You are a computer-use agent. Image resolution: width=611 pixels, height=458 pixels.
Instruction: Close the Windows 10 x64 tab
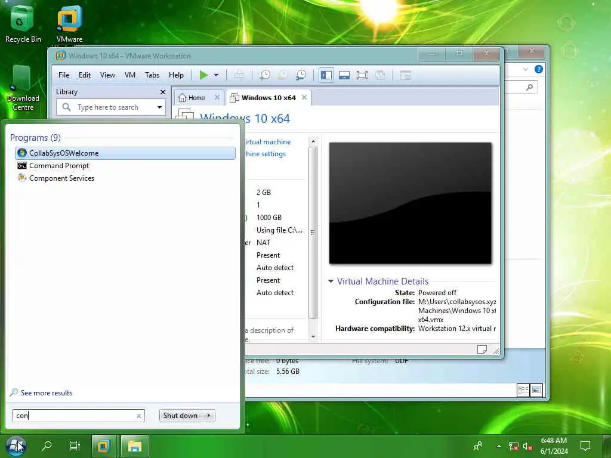304,97
